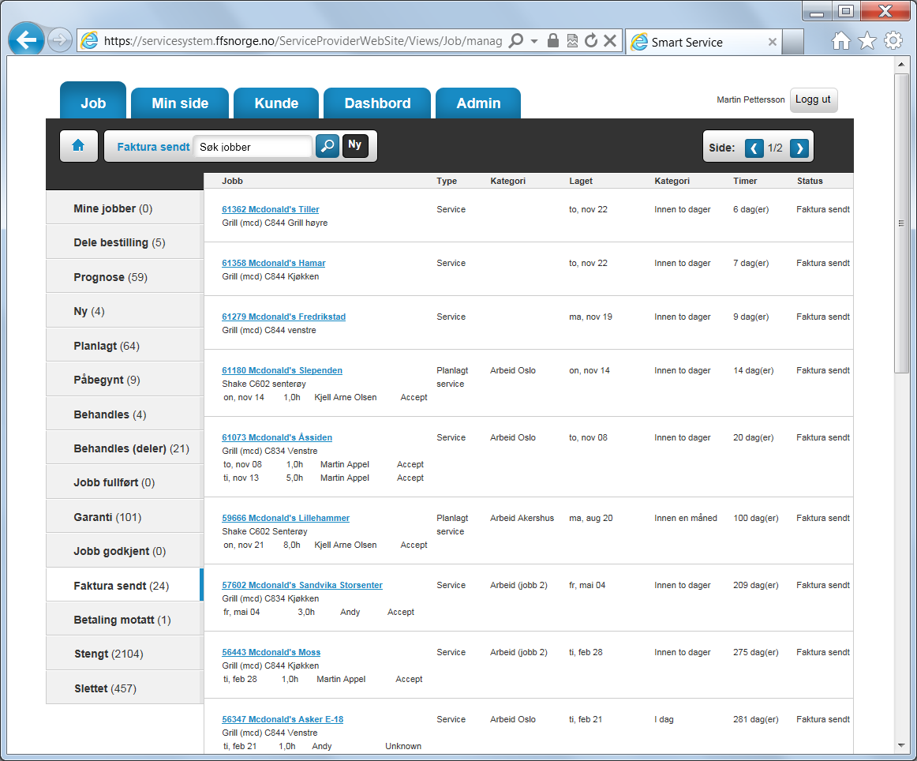The width and height of the screenshot is (917, 761).
Task: Open the Dashbord tab
Action: click(377, 103)
